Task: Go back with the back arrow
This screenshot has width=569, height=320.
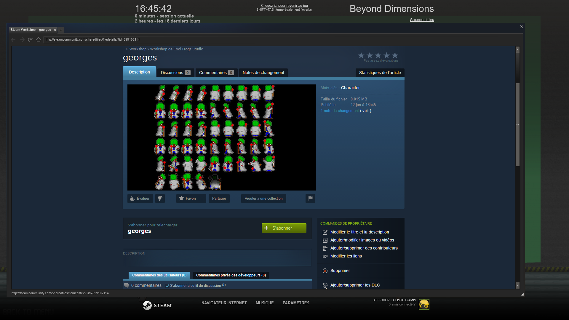Action: [x=13, y=40]
